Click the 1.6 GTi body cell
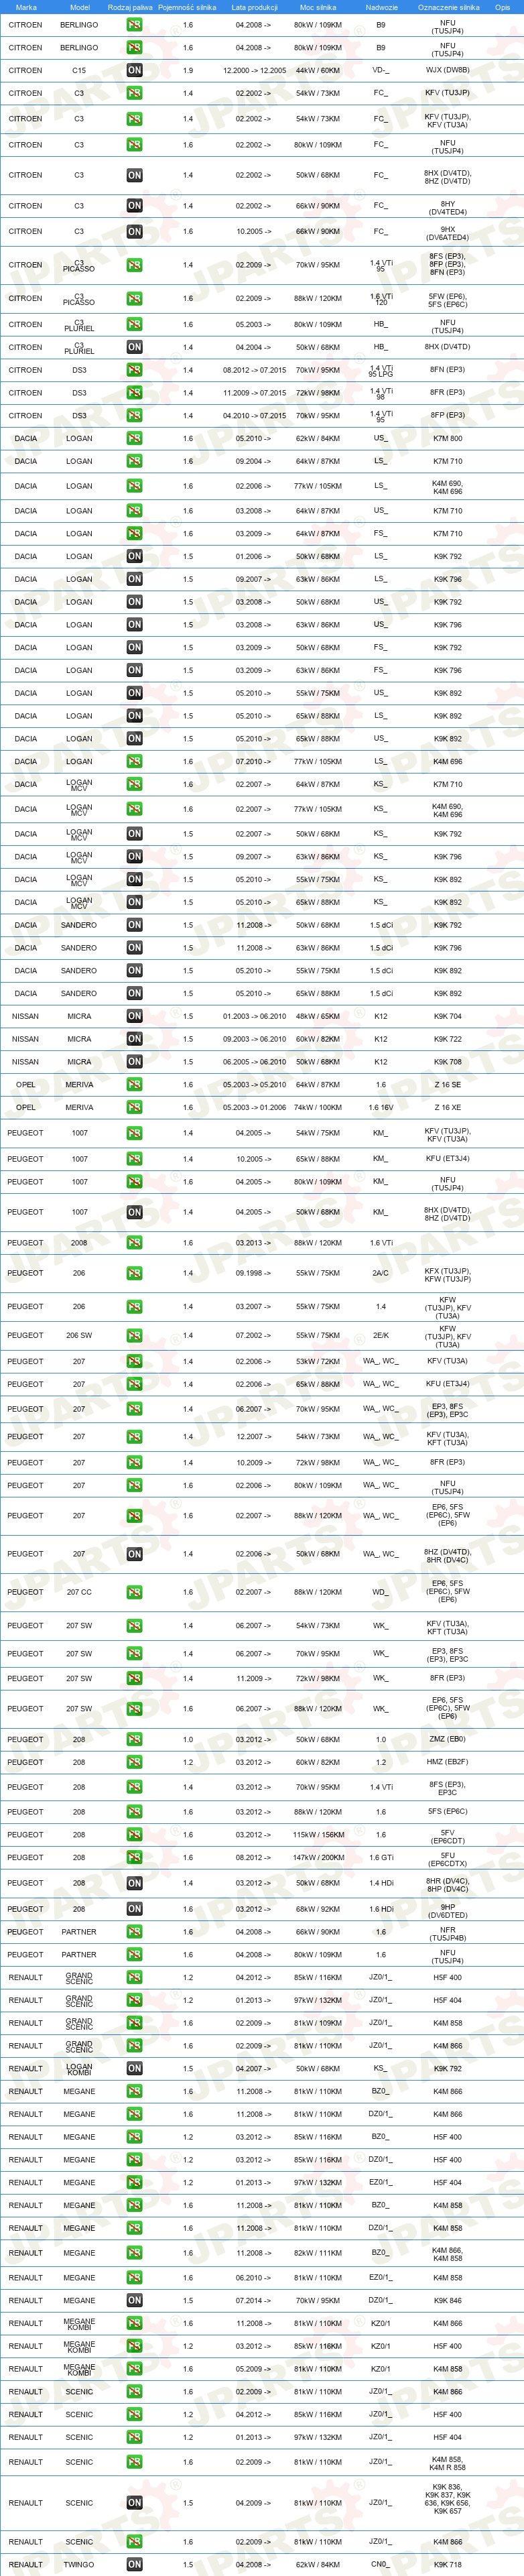This screenshot has width=524, height=2576. [381, 1857]
